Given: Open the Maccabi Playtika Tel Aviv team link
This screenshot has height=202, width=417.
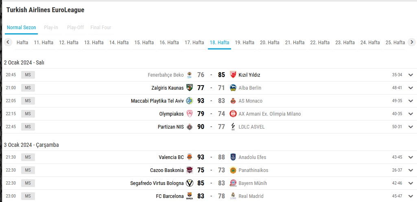Looking at the screenshot, I should click(157, 101).
